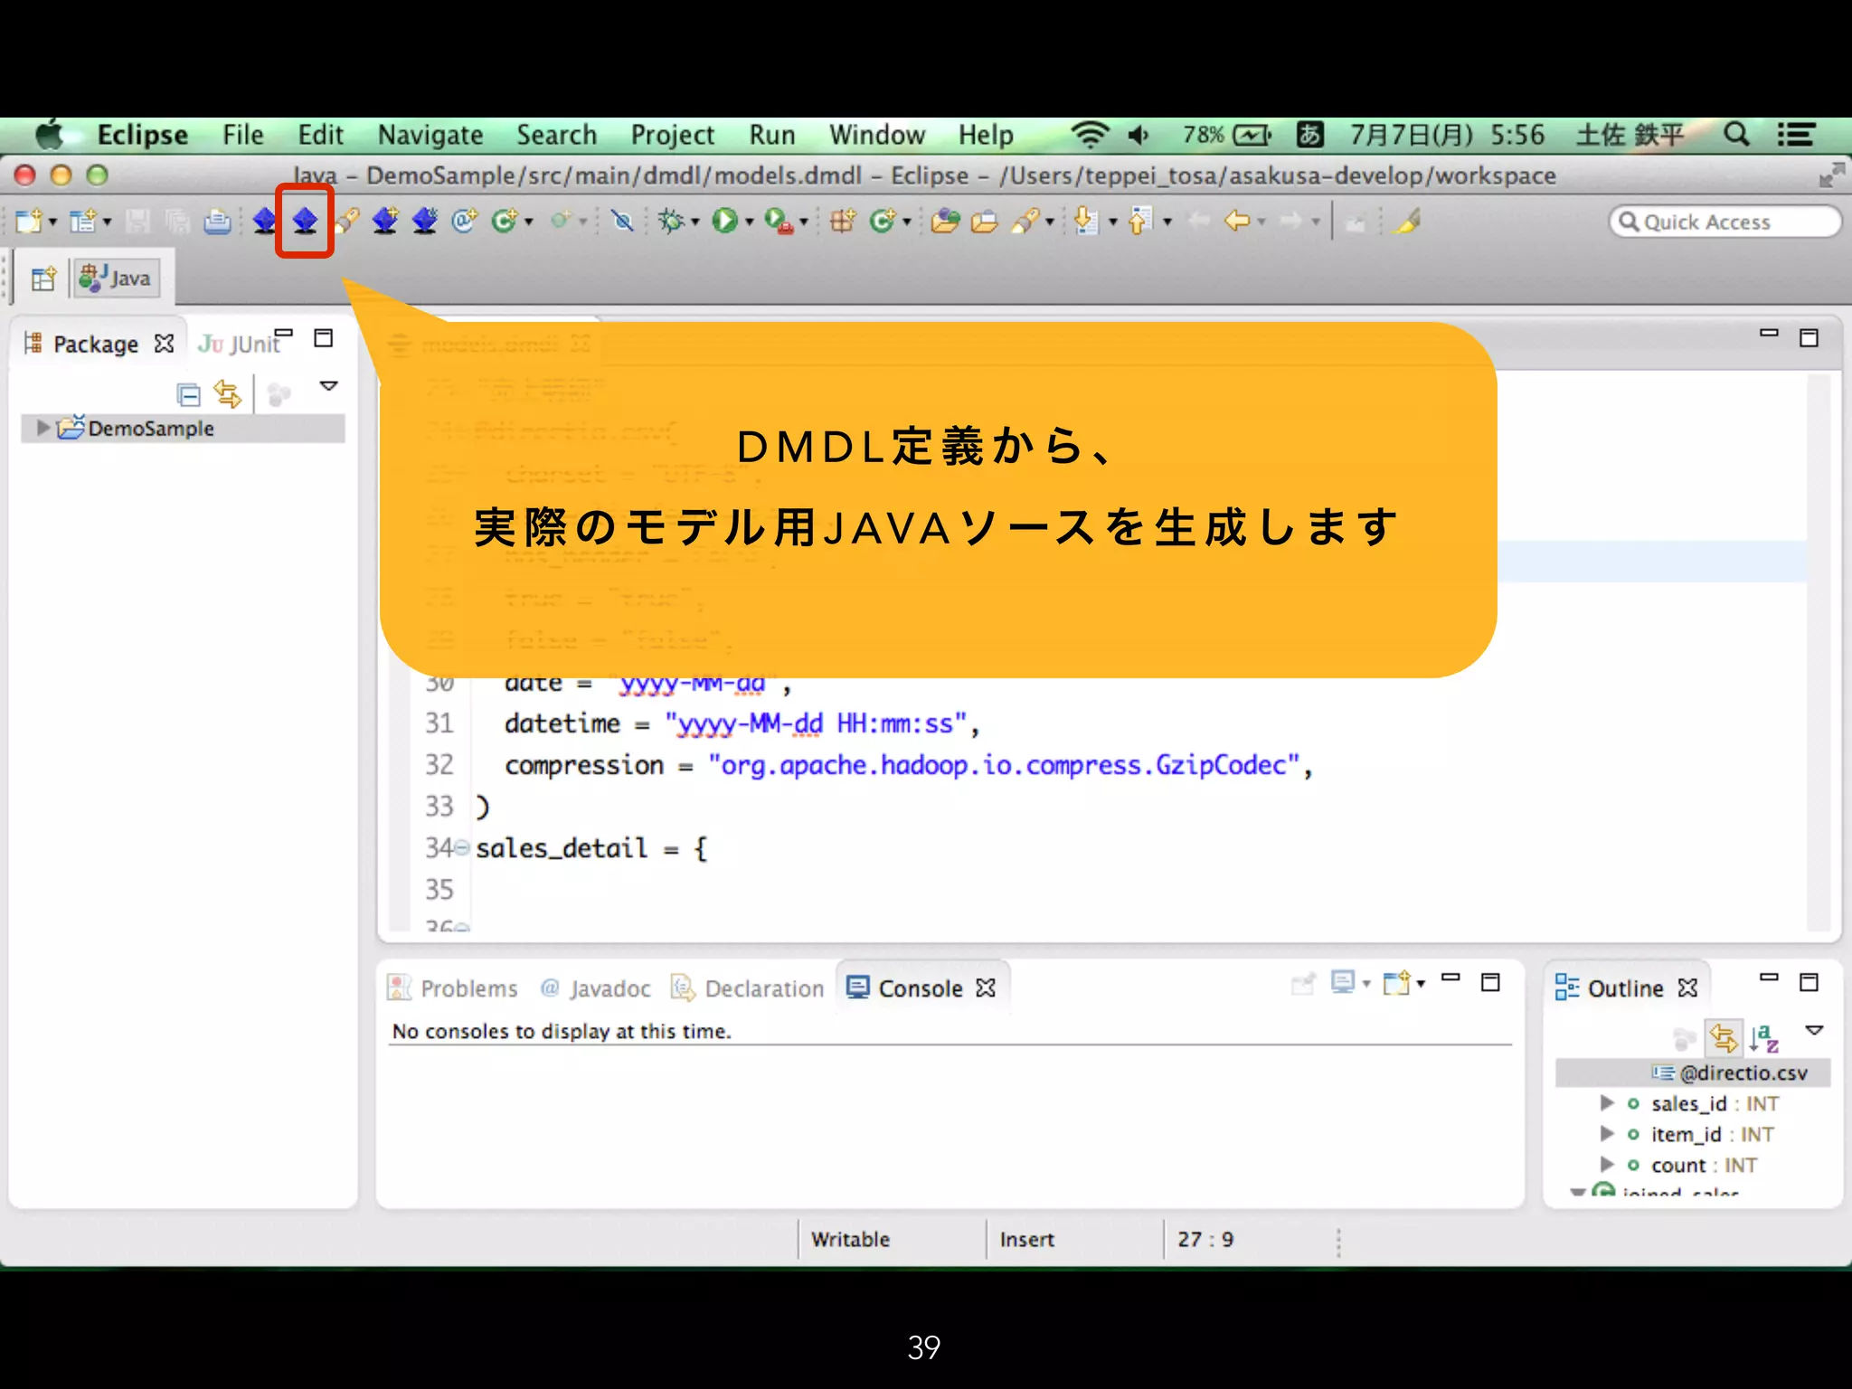Click the Previous Annotation up-arrow icon

1139,221
